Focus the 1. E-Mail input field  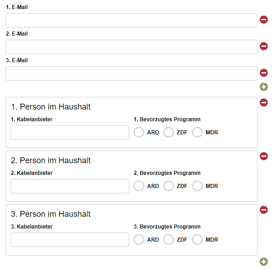[131, 20]
